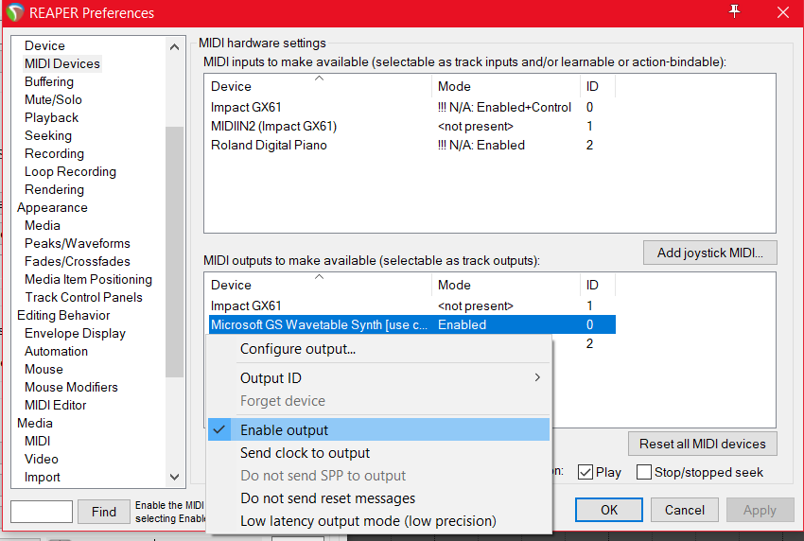Open the Recording preferences page
Image resolution: width=804 pixels, height=541 pixels.
click(x=54, y=153)
